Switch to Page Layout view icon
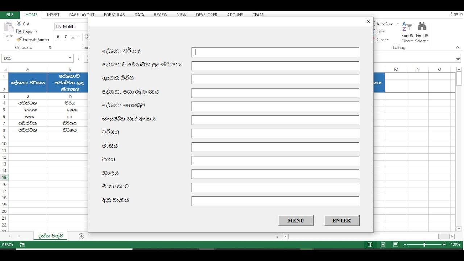This screenshot has width=464, height=261. coord(383,245)
